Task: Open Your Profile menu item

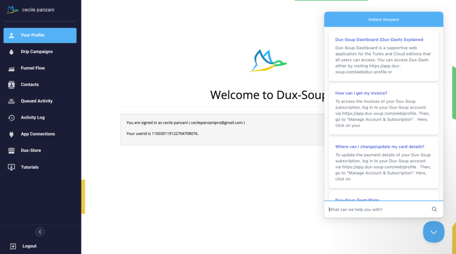Action: 40,36
